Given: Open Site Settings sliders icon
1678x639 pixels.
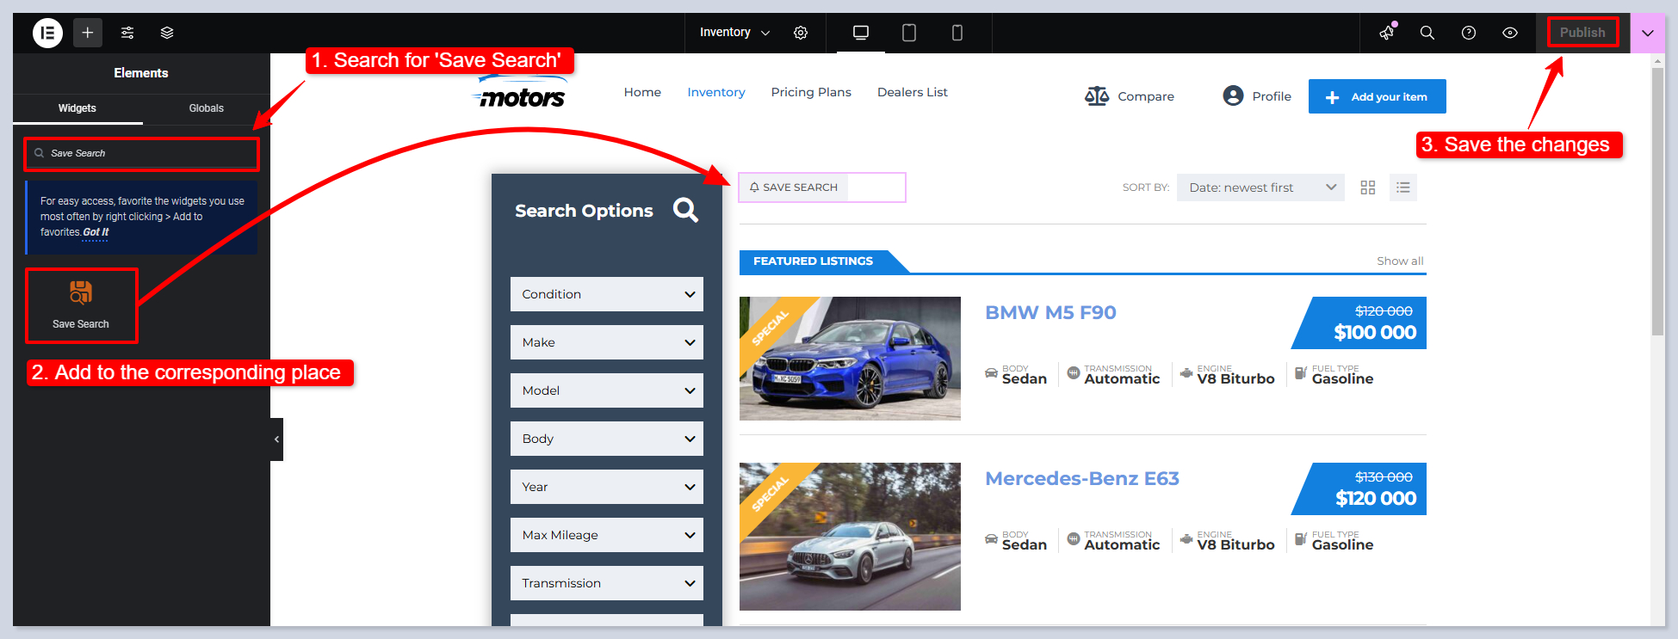Looking at the screenshot, I should [127, 33].
